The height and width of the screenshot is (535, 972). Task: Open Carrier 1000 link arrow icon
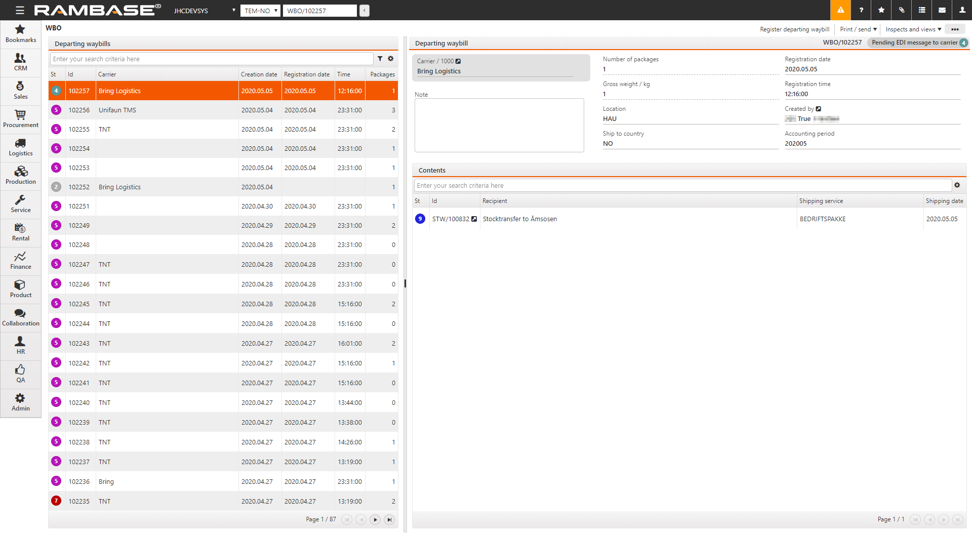click(458, 61)
